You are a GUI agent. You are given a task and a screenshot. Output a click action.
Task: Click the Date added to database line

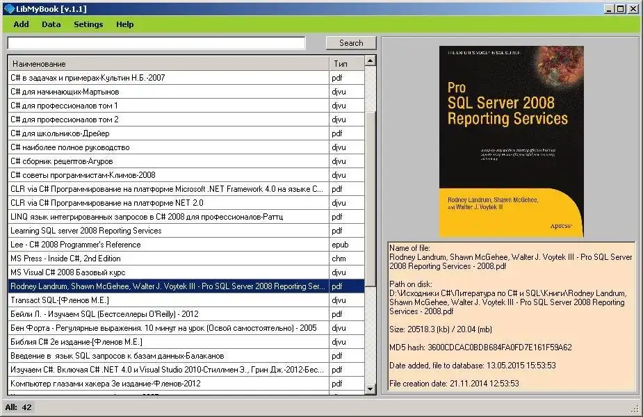click(x=473, y=366)
